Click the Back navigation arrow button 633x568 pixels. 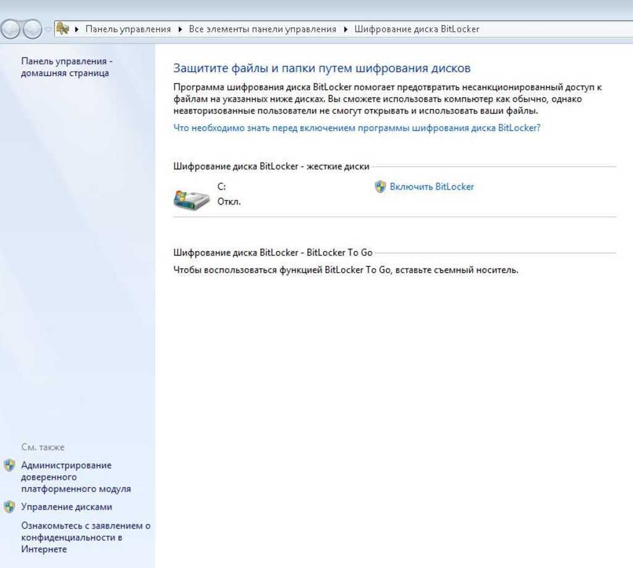coord(11,29)
